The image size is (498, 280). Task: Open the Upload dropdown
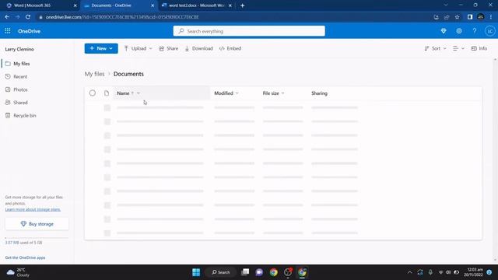point(139,48)
